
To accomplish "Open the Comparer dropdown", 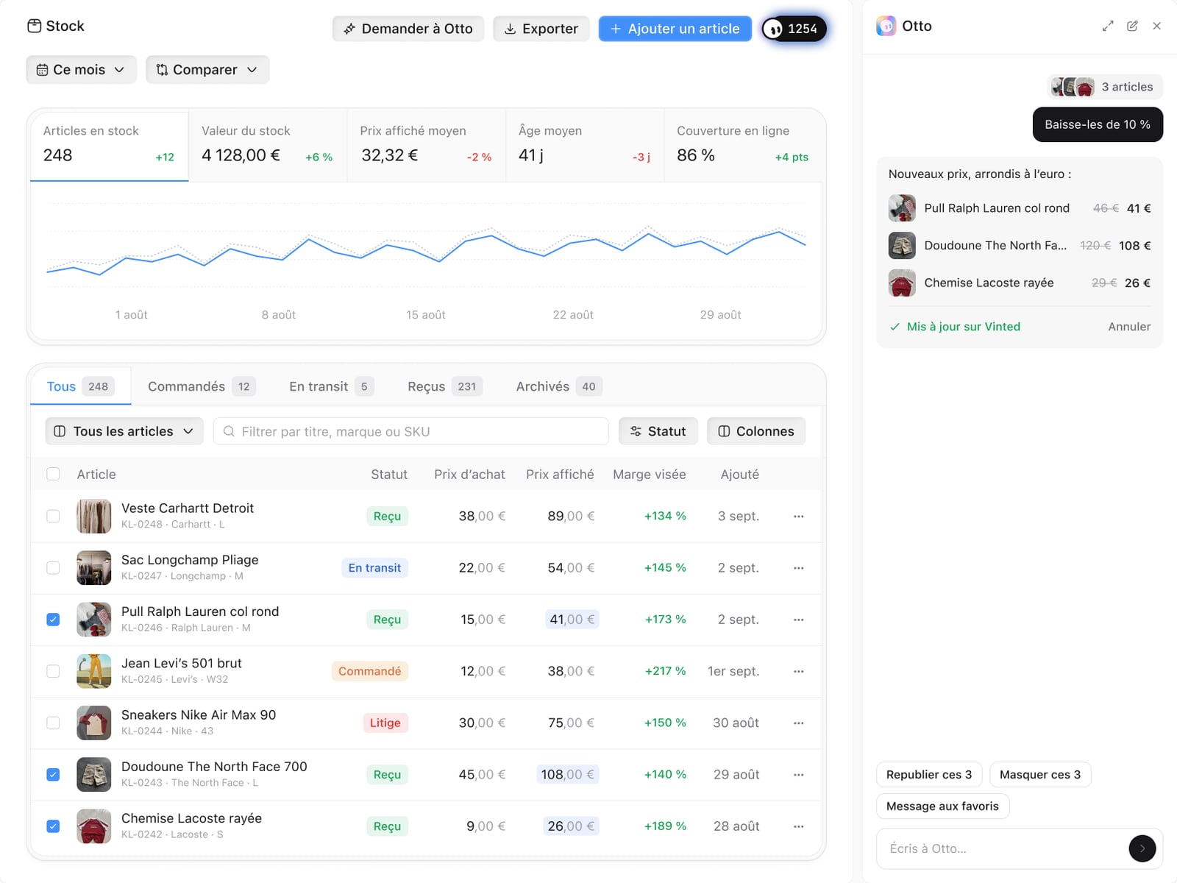I will point(207,70).
